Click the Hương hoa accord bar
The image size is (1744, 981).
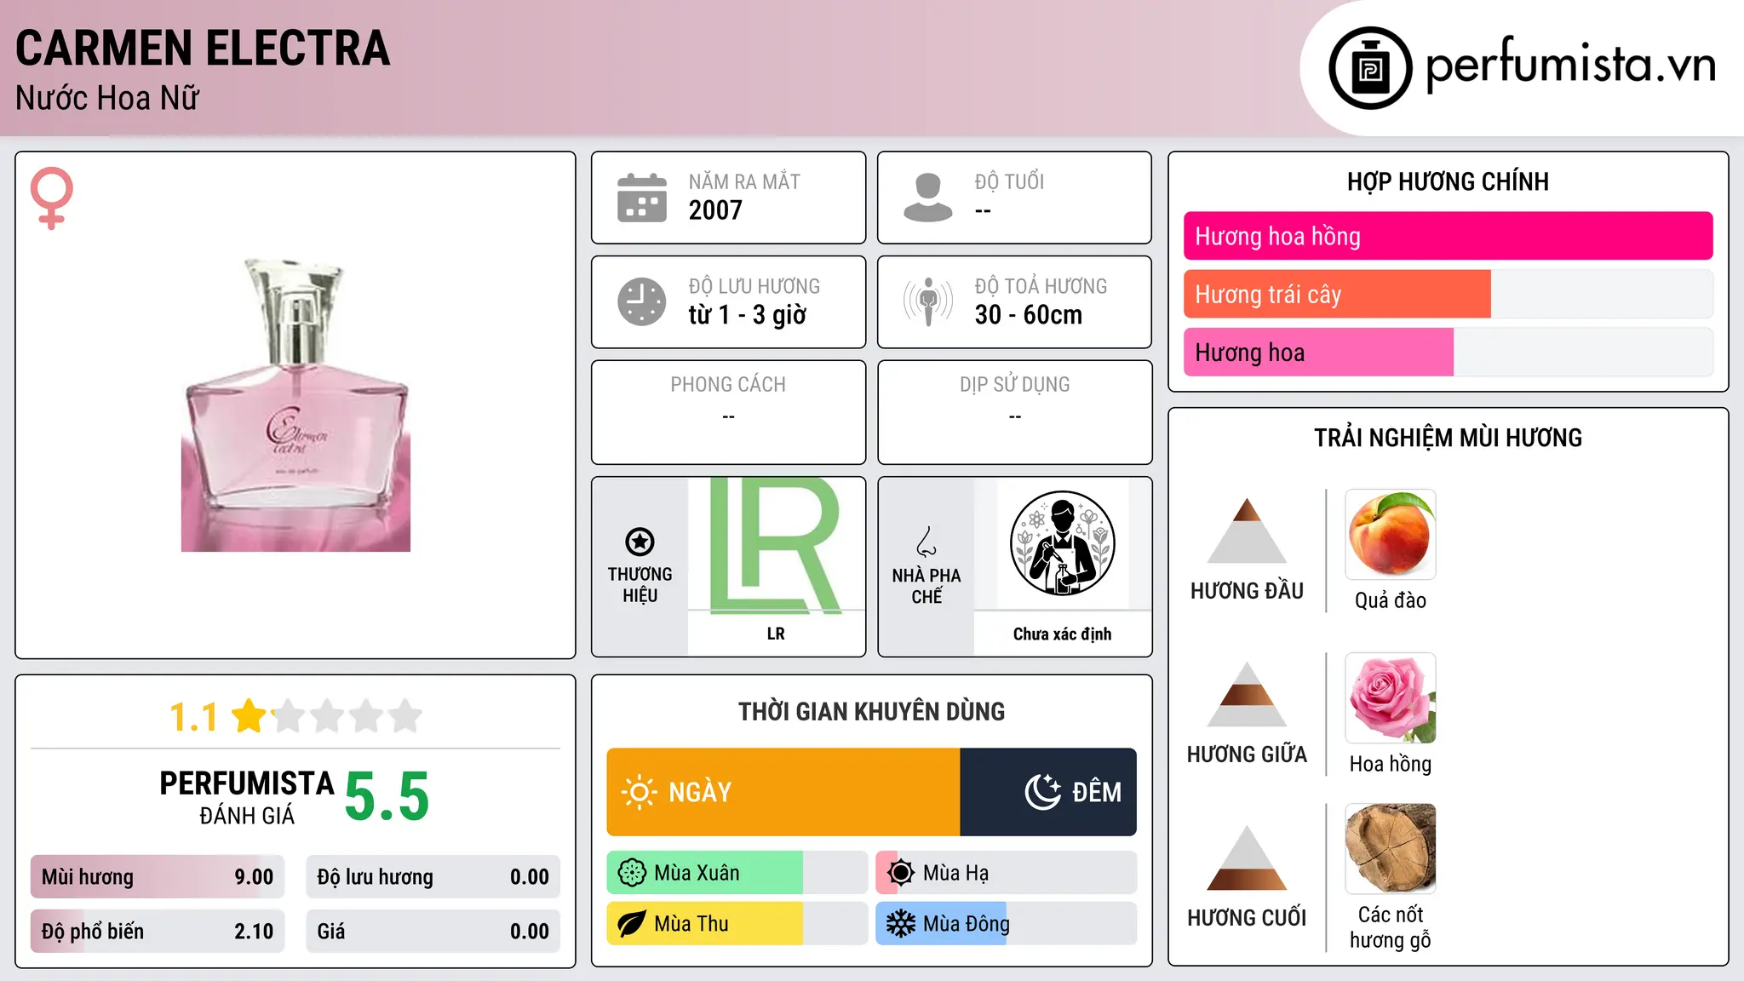(1449, 352)
